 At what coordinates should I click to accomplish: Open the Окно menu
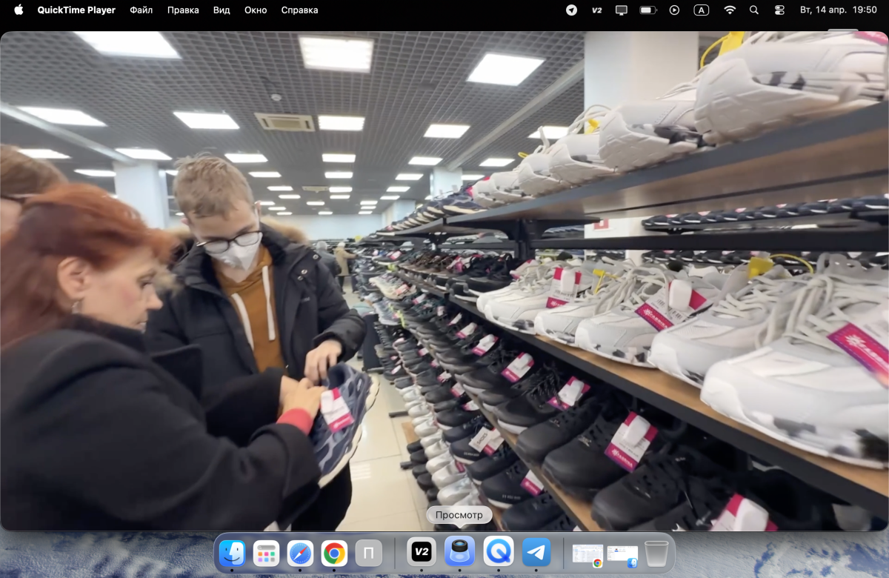256,10
